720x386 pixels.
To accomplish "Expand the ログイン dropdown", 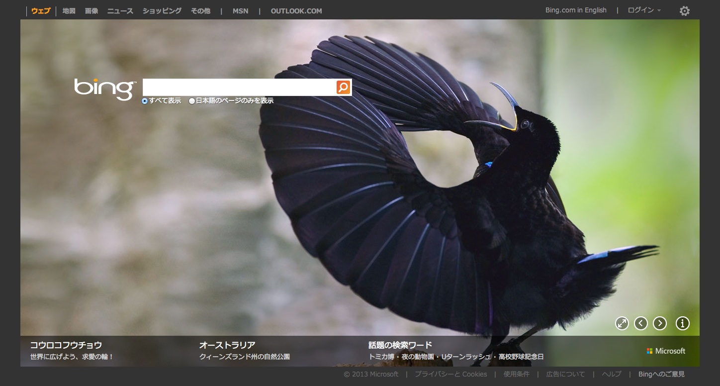I will click(644, 10).
